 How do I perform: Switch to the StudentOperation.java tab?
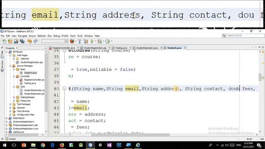pos(147,48)
